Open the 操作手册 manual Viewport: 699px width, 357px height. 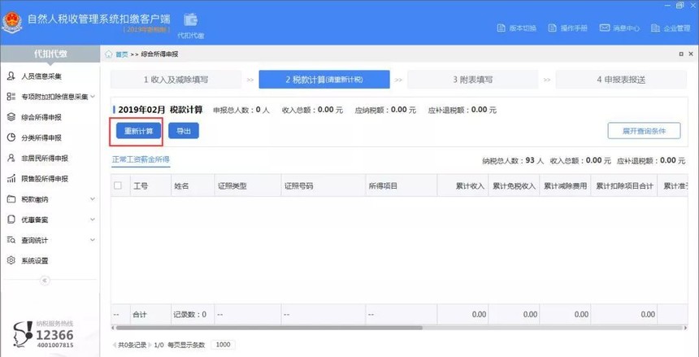pos(567,28)
